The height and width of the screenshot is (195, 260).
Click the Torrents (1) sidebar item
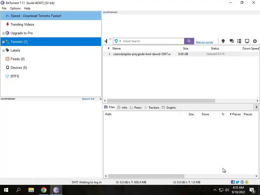51,42
